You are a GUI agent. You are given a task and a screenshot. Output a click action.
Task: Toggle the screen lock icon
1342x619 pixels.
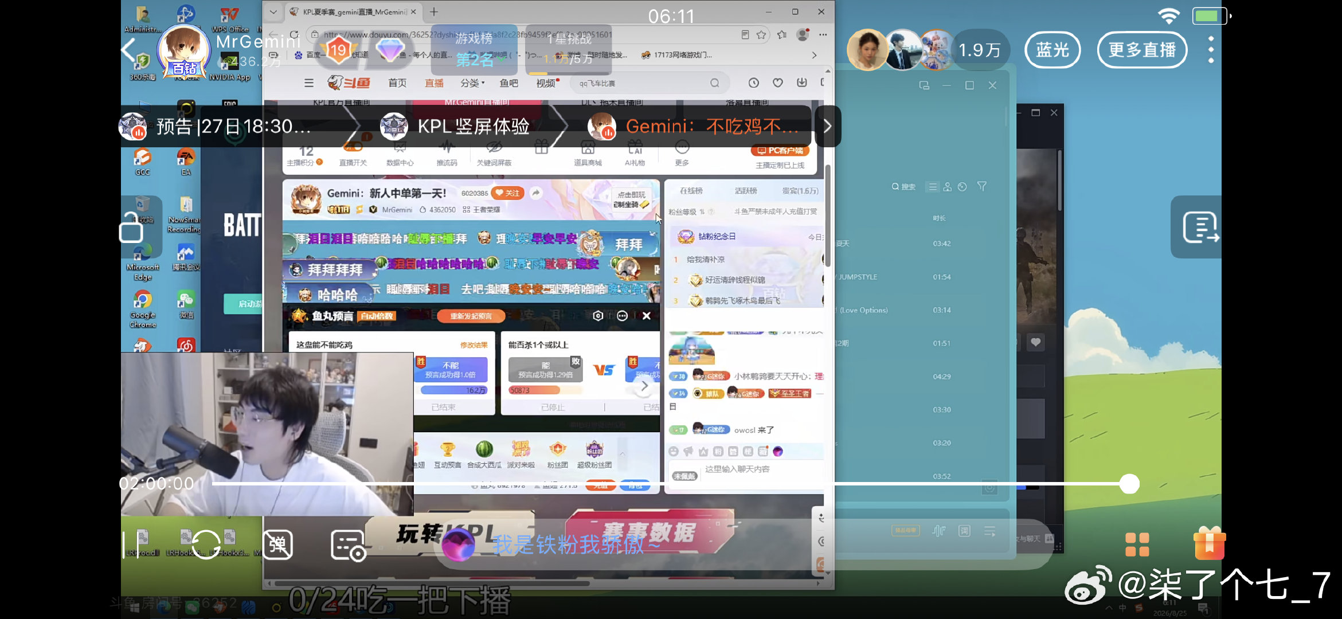click(x=131, y=228)
